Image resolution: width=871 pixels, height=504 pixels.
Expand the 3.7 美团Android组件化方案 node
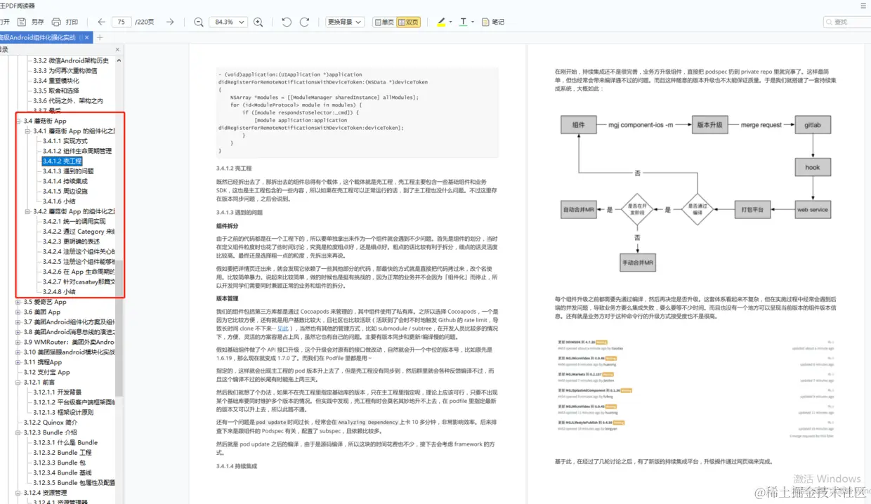pyautogui.click(x=18, y=322)
